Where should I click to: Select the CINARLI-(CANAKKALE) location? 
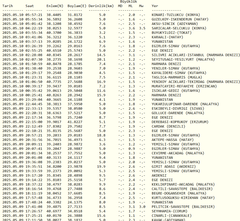(172, 216)
